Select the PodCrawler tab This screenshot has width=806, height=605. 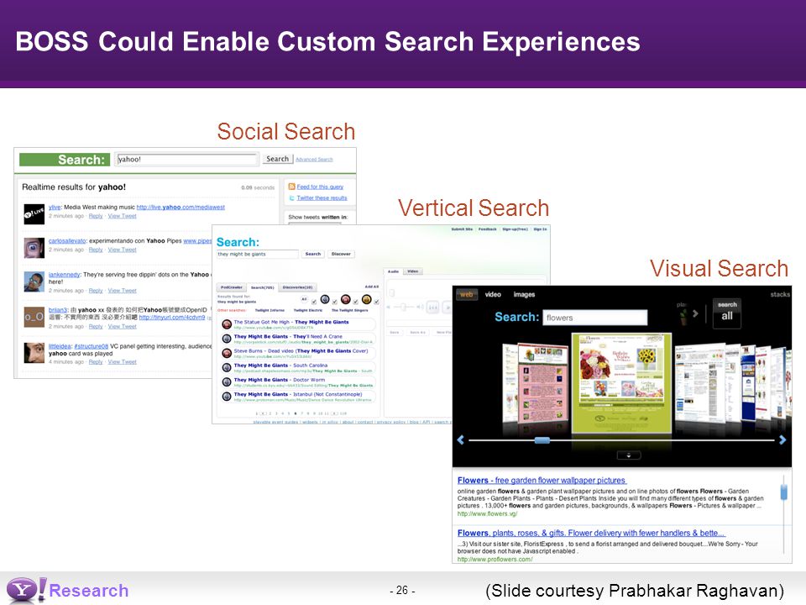click(232, 287)
